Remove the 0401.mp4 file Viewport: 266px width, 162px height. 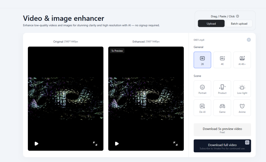[249, 40]
